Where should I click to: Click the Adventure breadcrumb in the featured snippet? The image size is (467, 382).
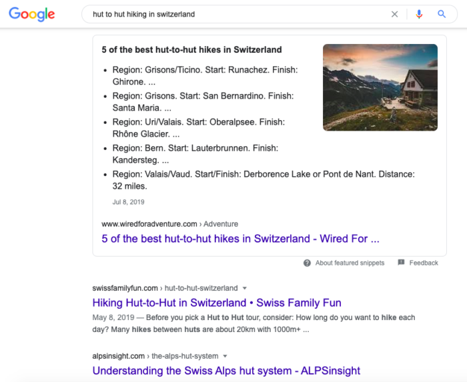[x=221, y=224]
